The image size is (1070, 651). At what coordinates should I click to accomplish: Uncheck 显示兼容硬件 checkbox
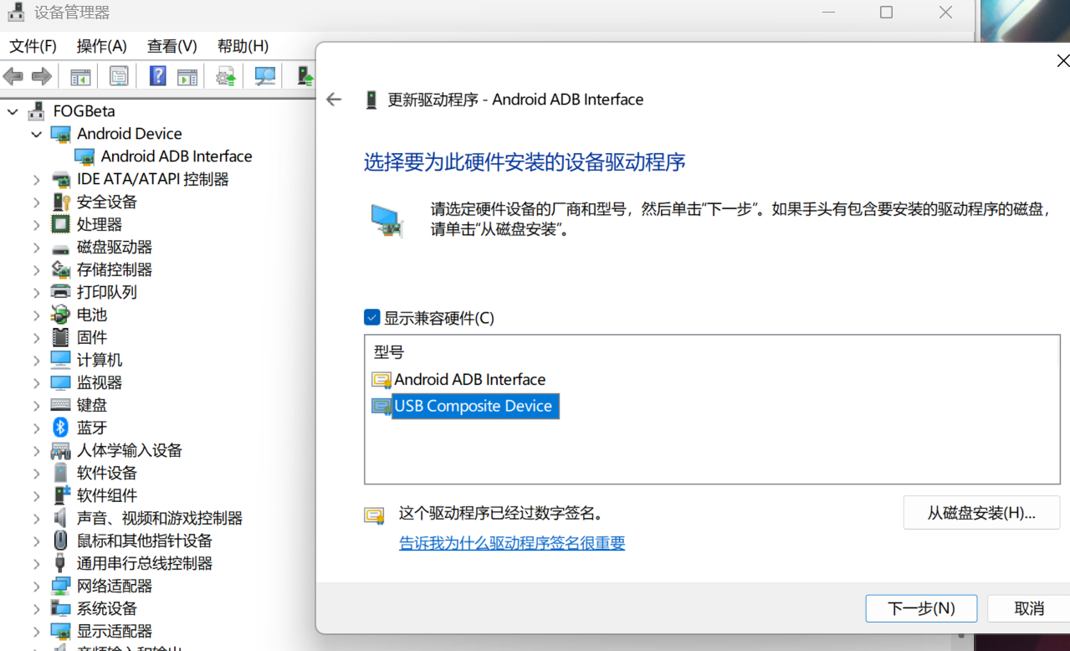click(372, 318)
